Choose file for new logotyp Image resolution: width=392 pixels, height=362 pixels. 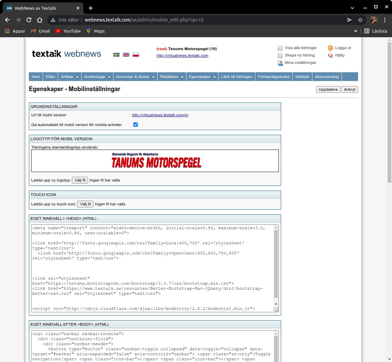pos(80,180)
